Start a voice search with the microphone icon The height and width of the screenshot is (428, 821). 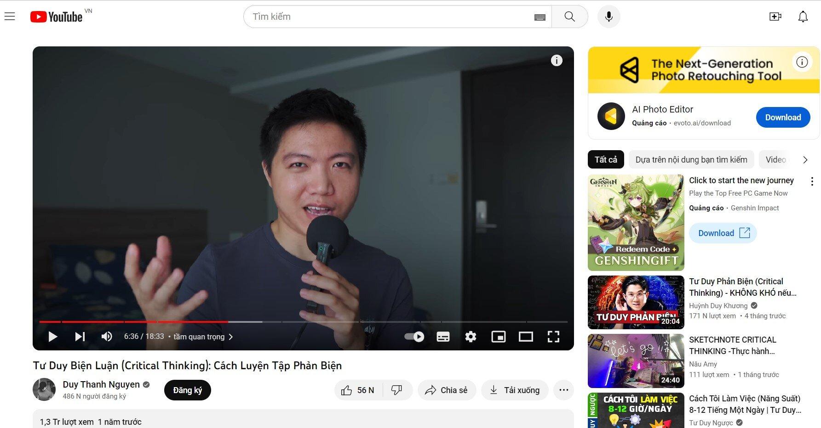pos(609,16)
